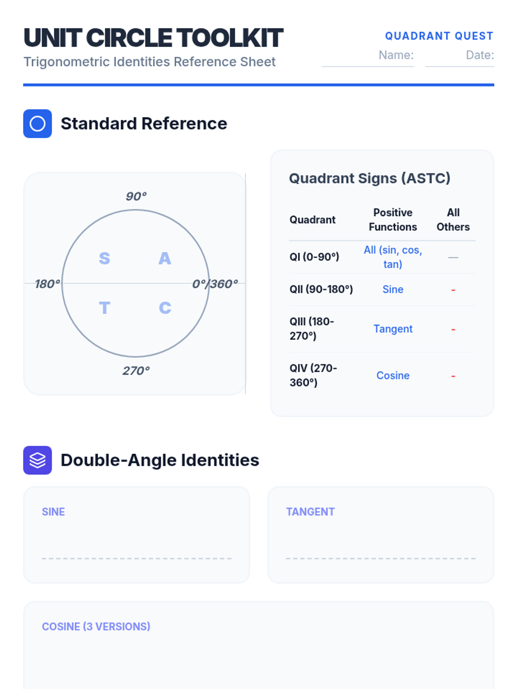Click the COSINE (3 VERSIONS) card label

pyautogui.click(x=96, y=627)
